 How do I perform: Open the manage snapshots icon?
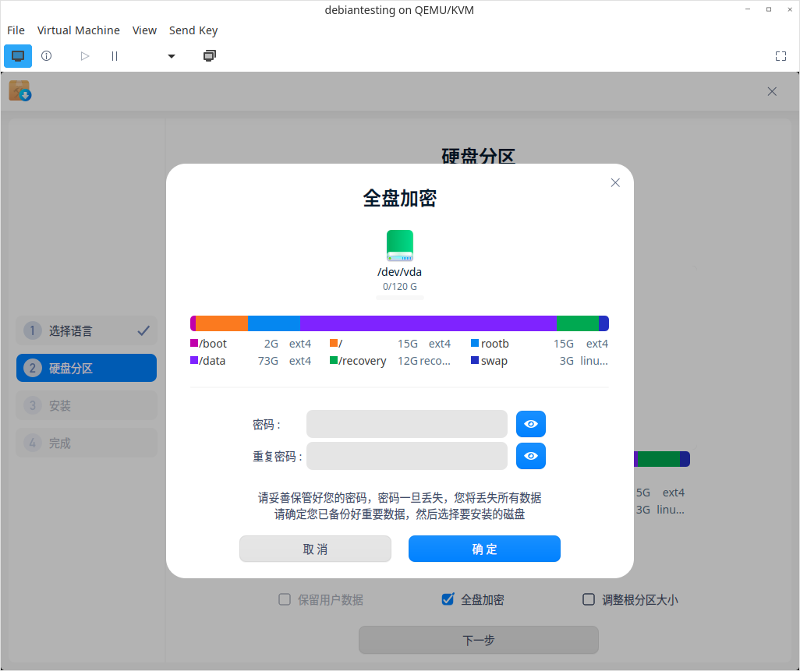click(x=209, y=56)
